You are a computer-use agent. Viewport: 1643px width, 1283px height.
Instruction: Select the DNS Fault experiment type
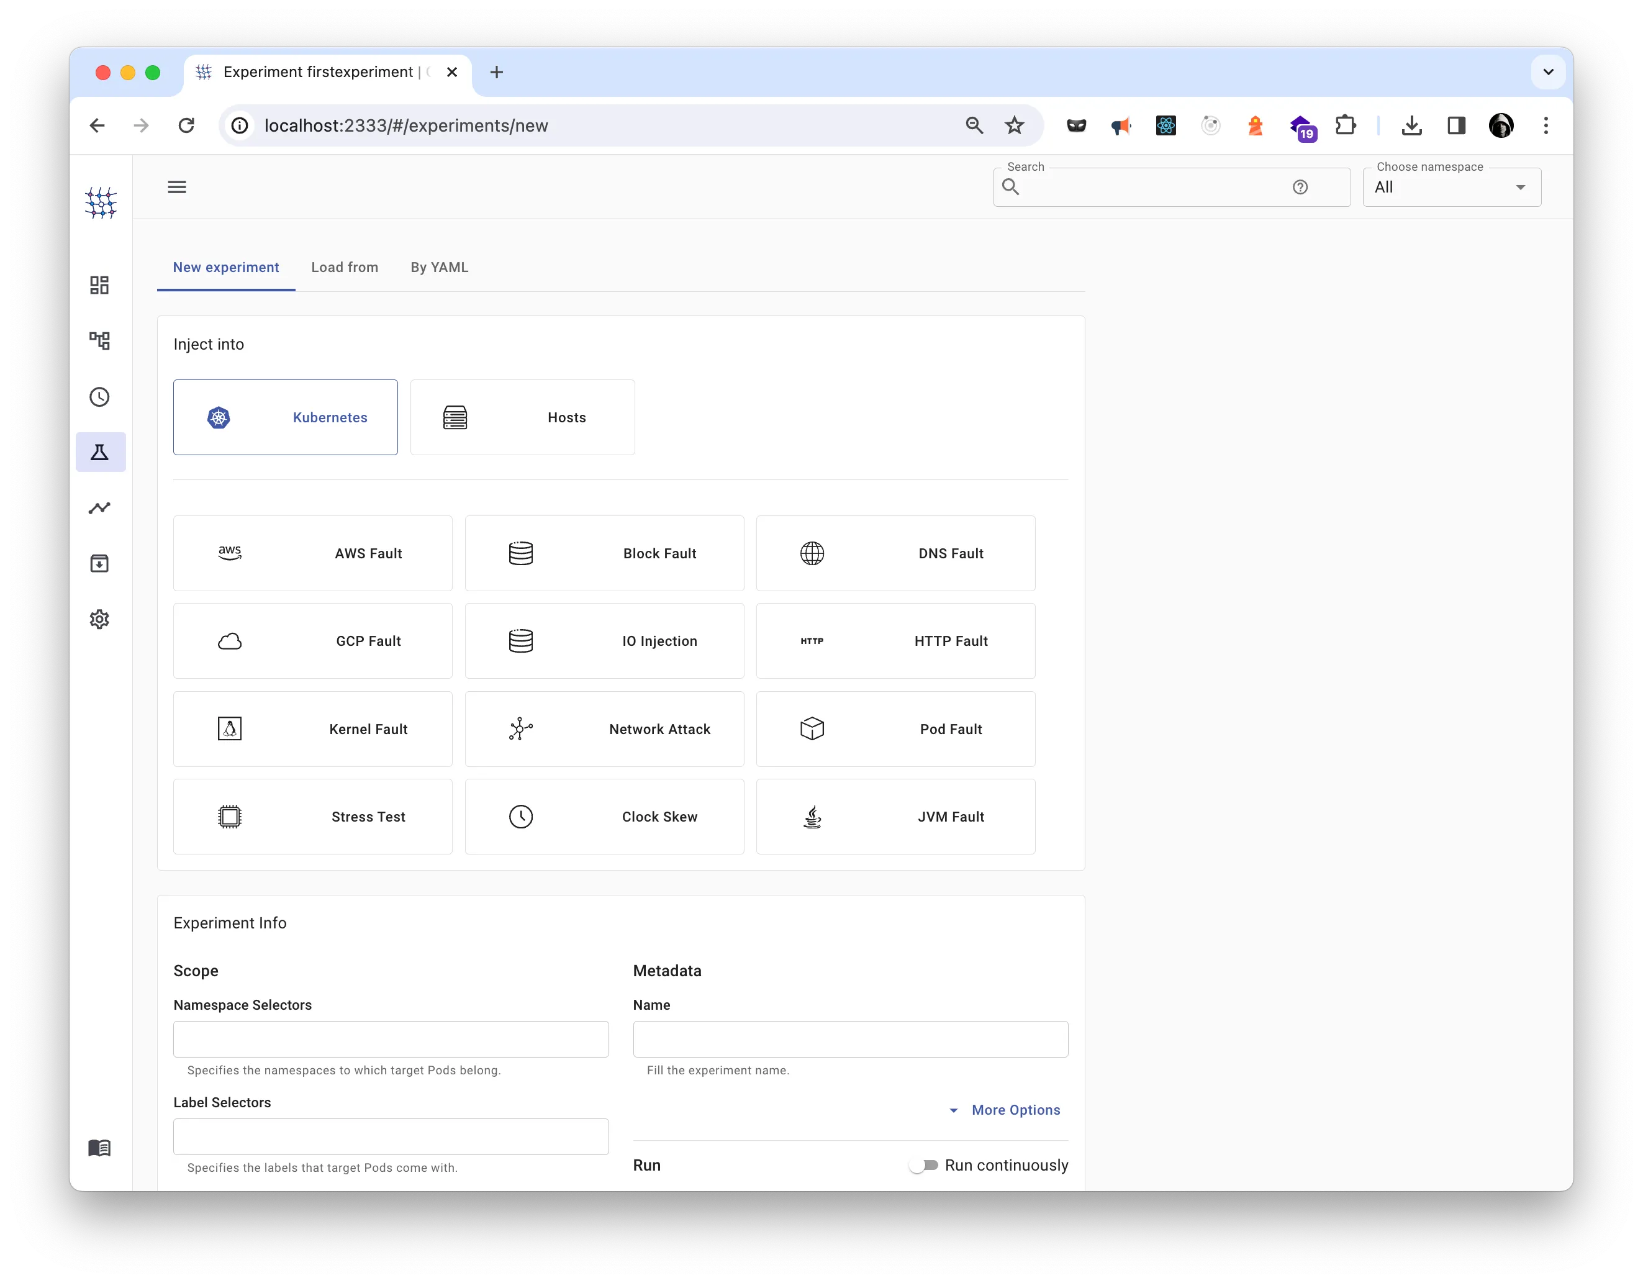897,553
